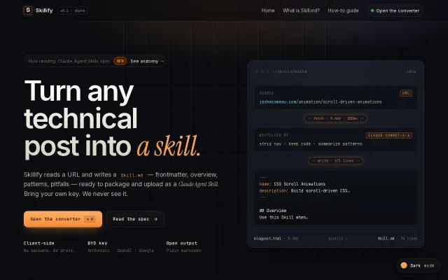Click Open the converter in the header

395,10
